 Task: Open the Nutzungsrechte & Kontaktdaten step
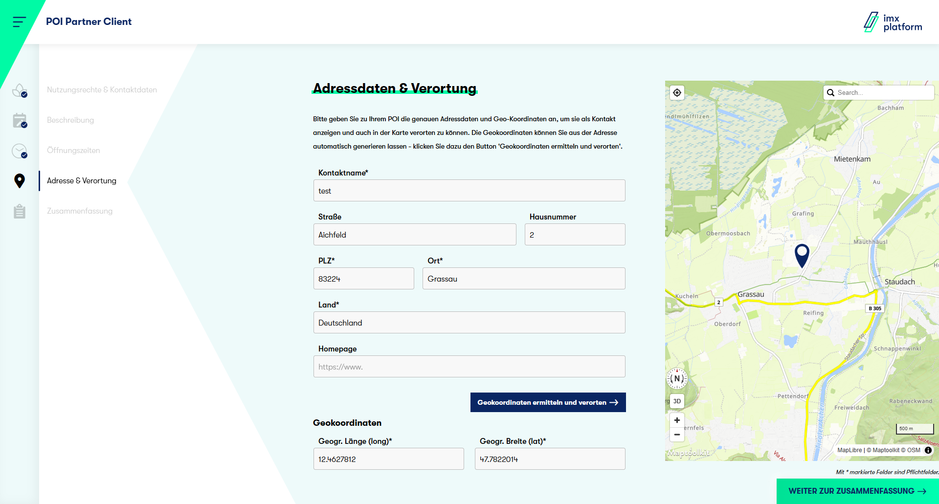point(102,90)
